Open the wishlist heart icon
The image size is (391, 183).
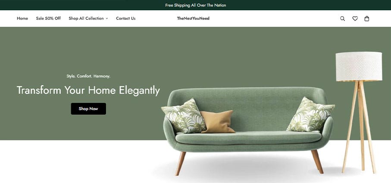coord(355,19)
